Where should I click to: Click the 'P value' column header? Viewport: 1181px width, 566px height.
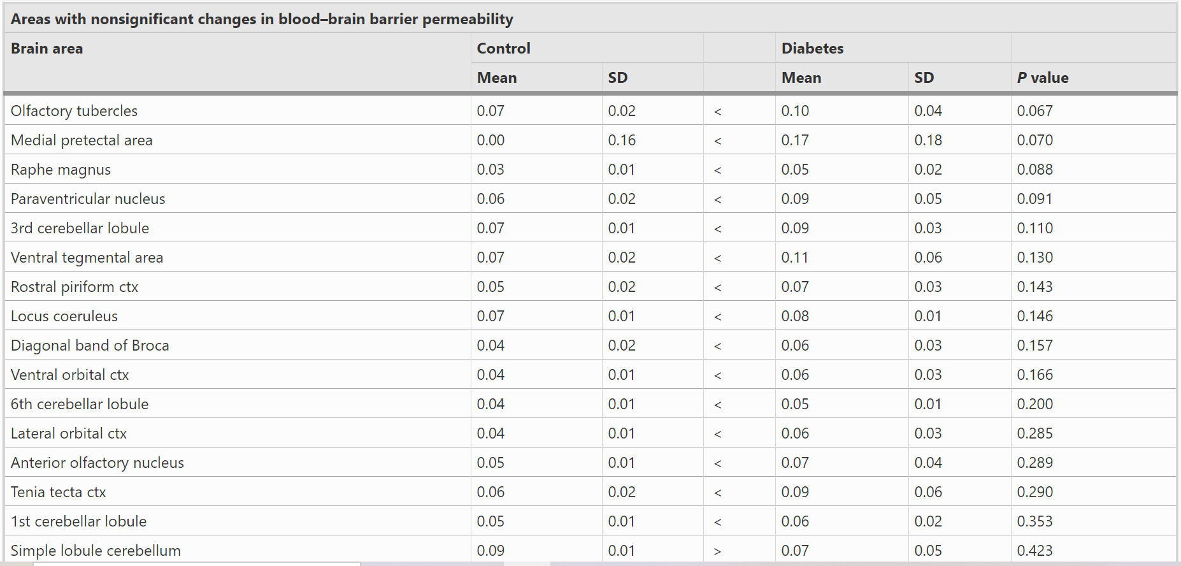click(1042, 78)
